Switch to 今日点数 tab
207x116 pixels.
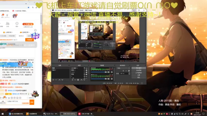tap(3, 36)
